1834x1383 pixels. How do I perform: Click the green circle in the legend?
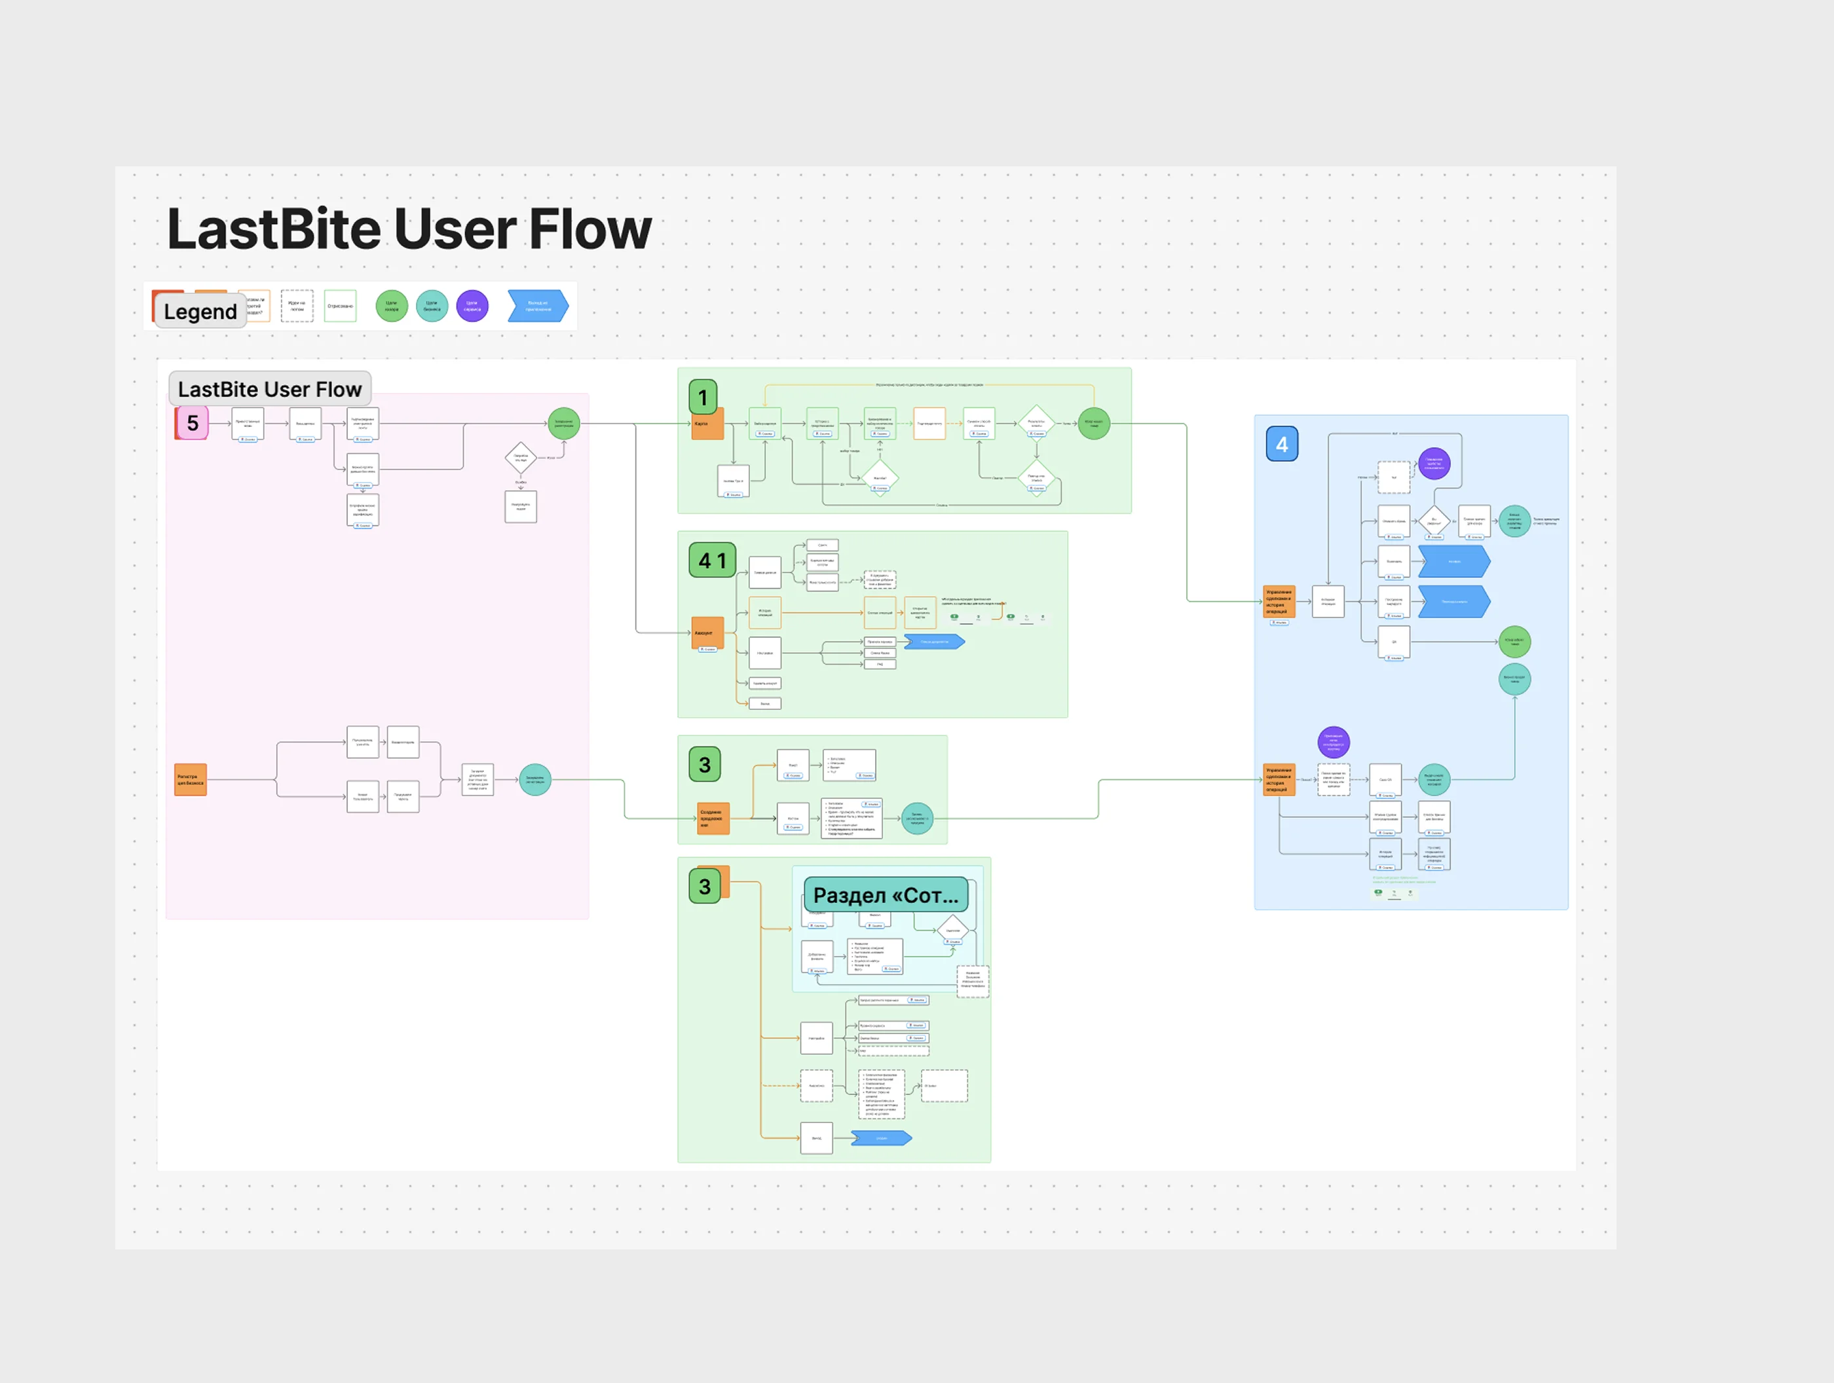click(391, 306)
